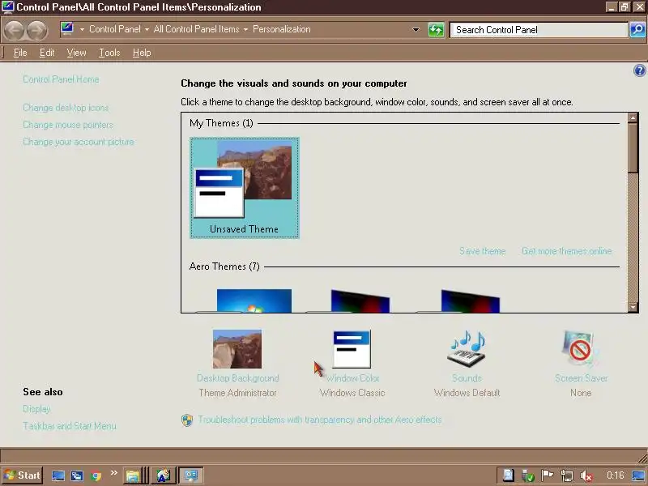The width and height of the screenshot is (648, 486).
Task: Click the theme list scrollbar thumb
Action: [x=633, y=148]
